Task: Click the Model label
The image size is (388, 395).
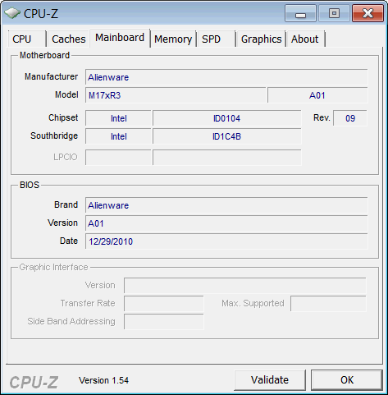Action: click(66, 94)
